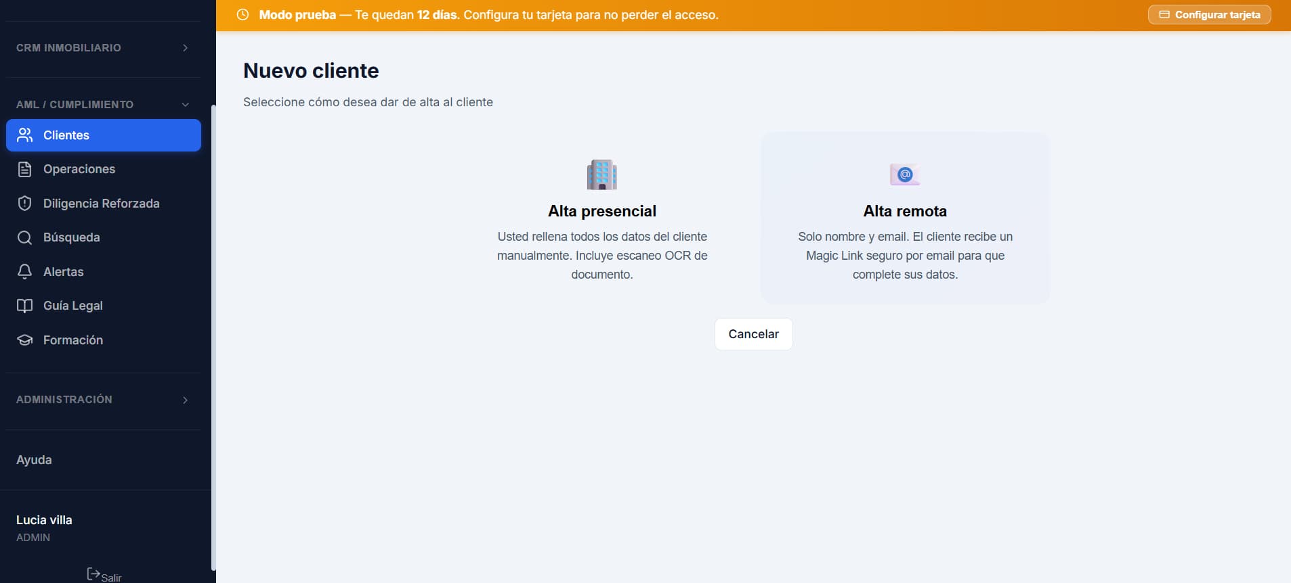Choose the Alta remota heading

point(905,211)
